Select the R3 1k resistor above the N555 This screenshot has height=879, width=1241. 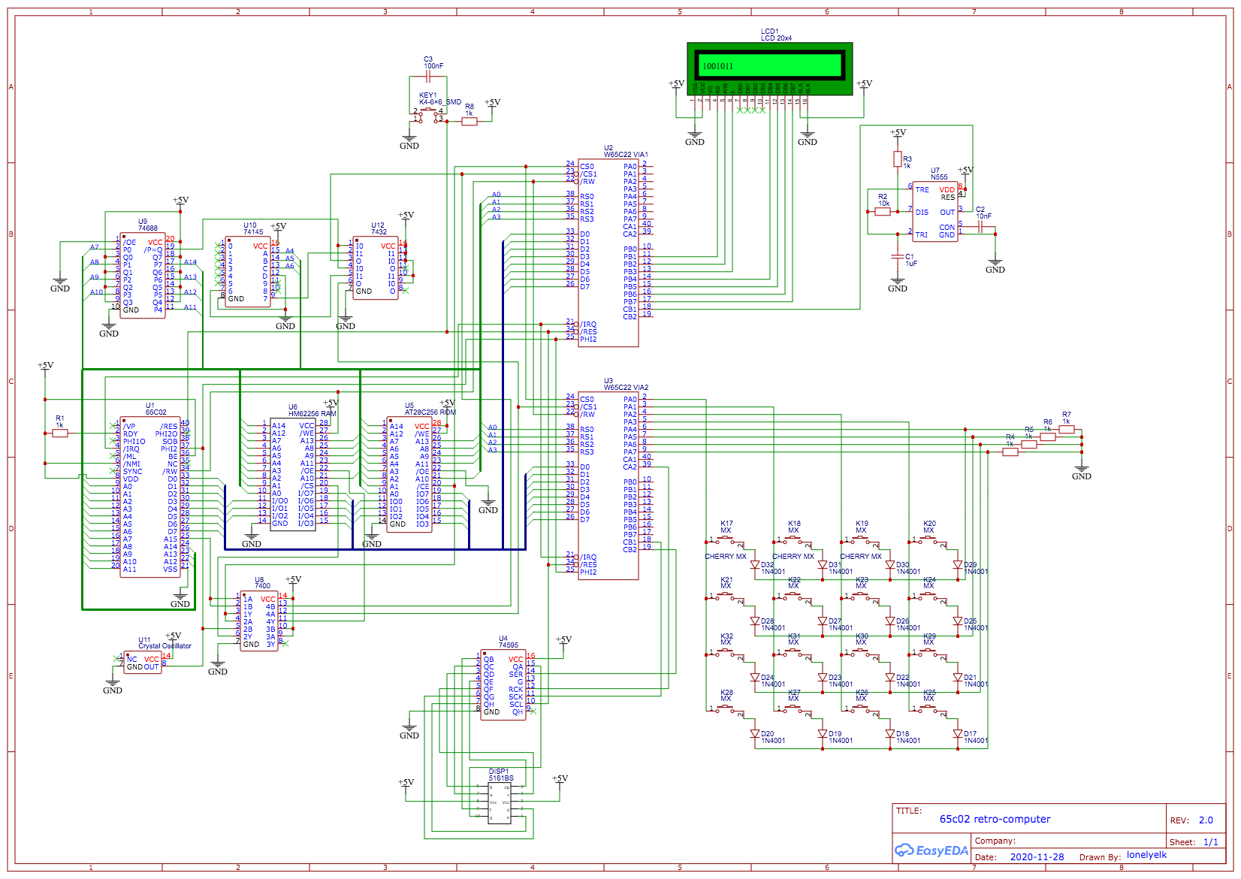coord(898,159)
